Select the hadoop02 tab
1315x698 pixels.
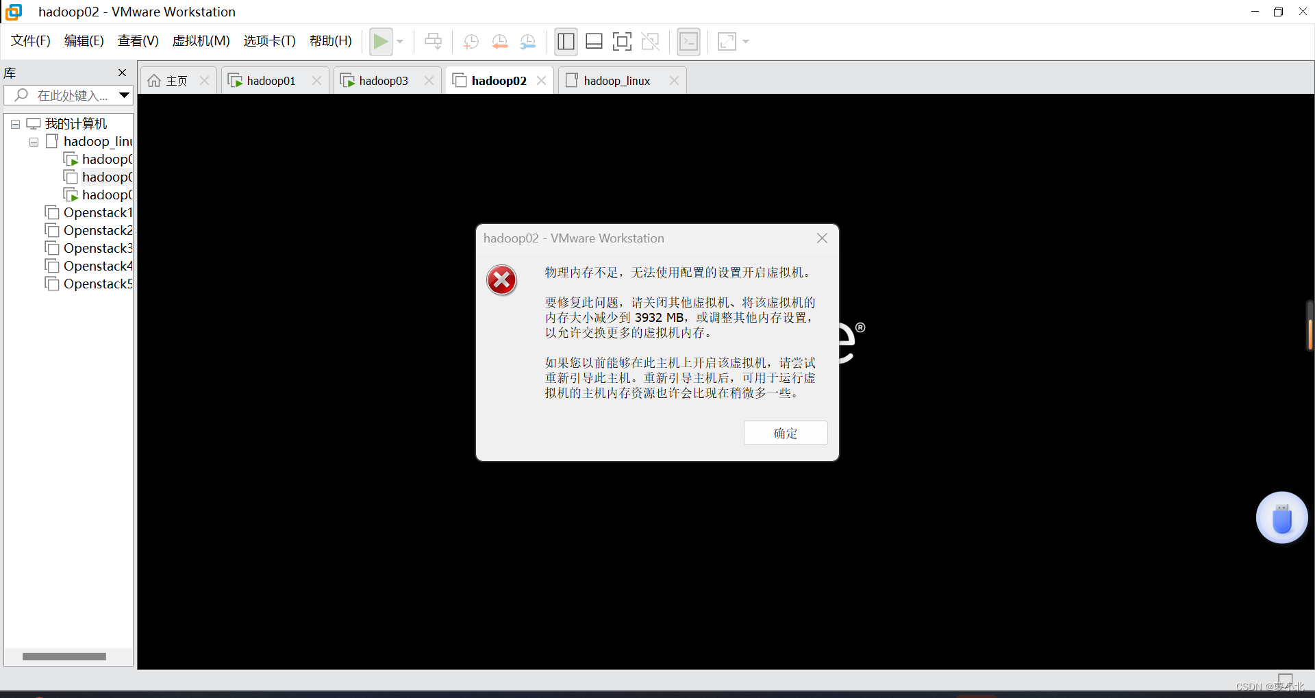(499, 81)
